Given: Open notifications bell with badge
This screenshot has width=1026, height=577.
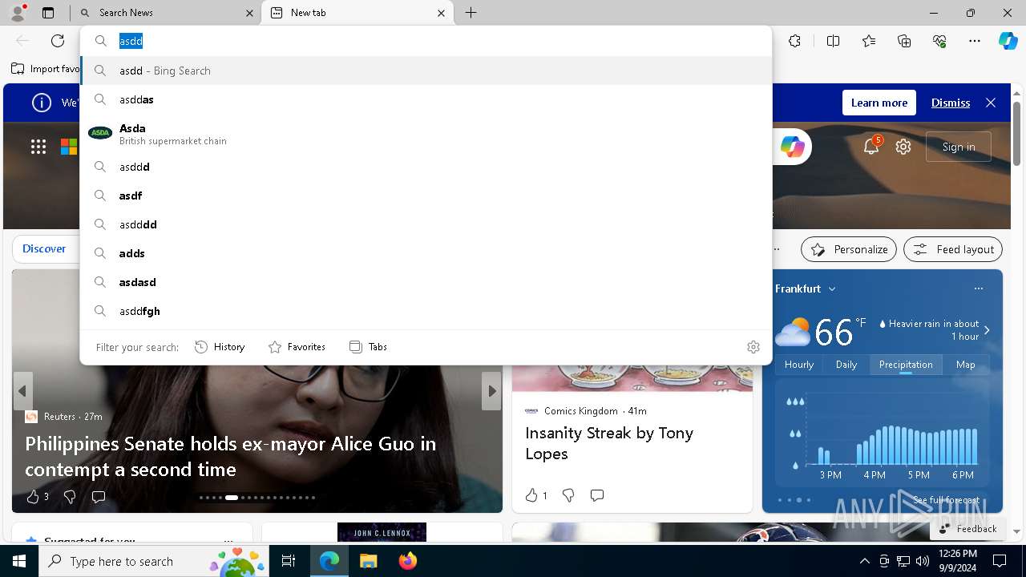Looking at the screenshot, I should pyautogui.click(x=871, y=146).
